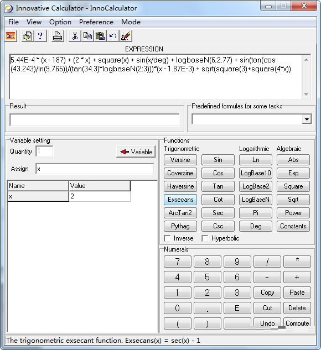This screenshot has height=350, width=321.
Task: Click the Compute button
Action: pyautogui.click(x=297, y=323)
